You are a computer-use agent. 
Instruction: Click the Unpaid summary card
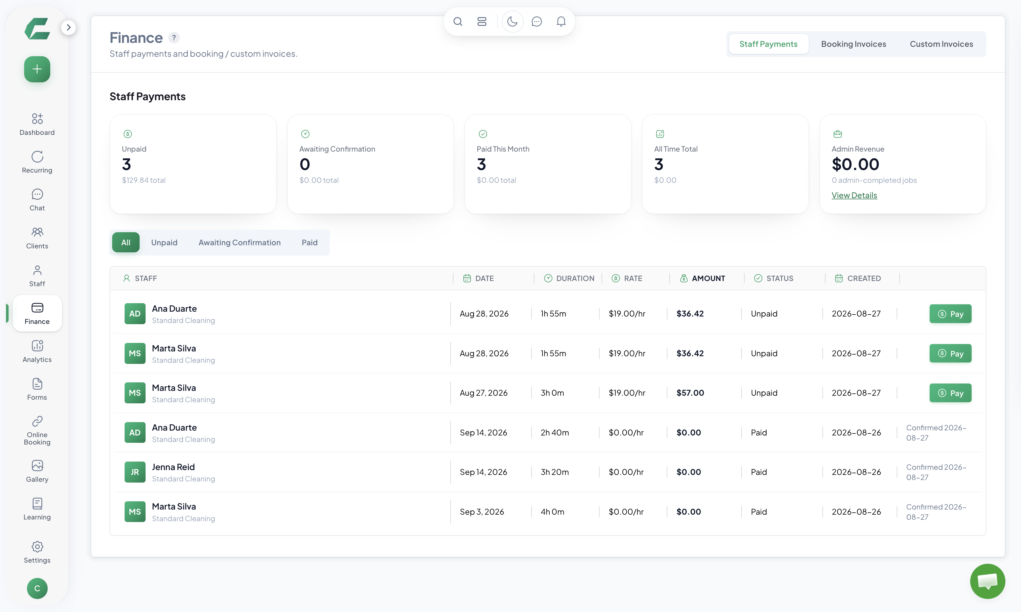coord(193,164)
